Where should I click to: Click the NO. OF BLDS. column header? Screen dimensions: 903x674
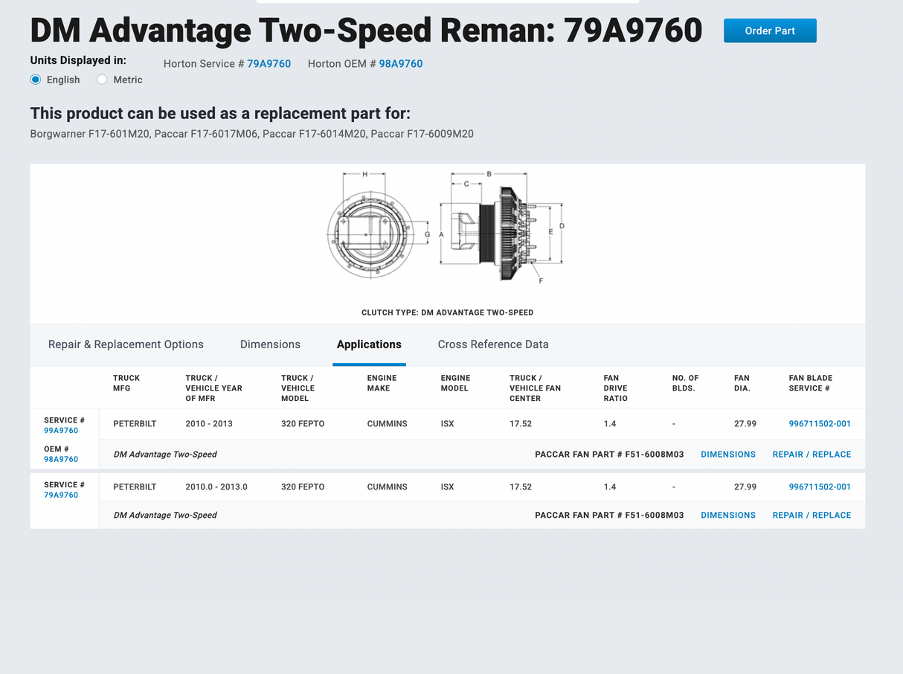pos(685,383)
